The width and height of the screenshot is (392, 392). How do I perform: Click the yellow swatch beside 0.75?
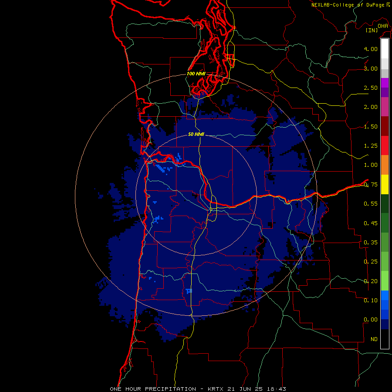pyautogui.click(x=385, y=184)
